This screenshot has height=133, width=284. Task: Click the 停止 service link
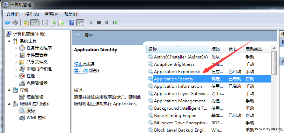78,64
